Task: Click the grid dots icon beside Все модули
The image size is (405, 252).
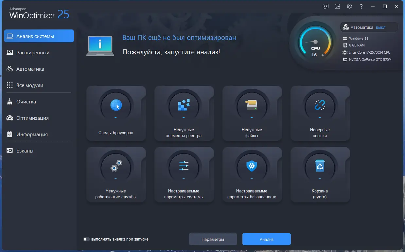Action: (x=10, y=85)
